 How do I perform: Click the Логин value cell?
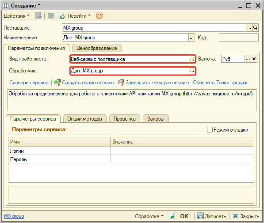(182, 151)
